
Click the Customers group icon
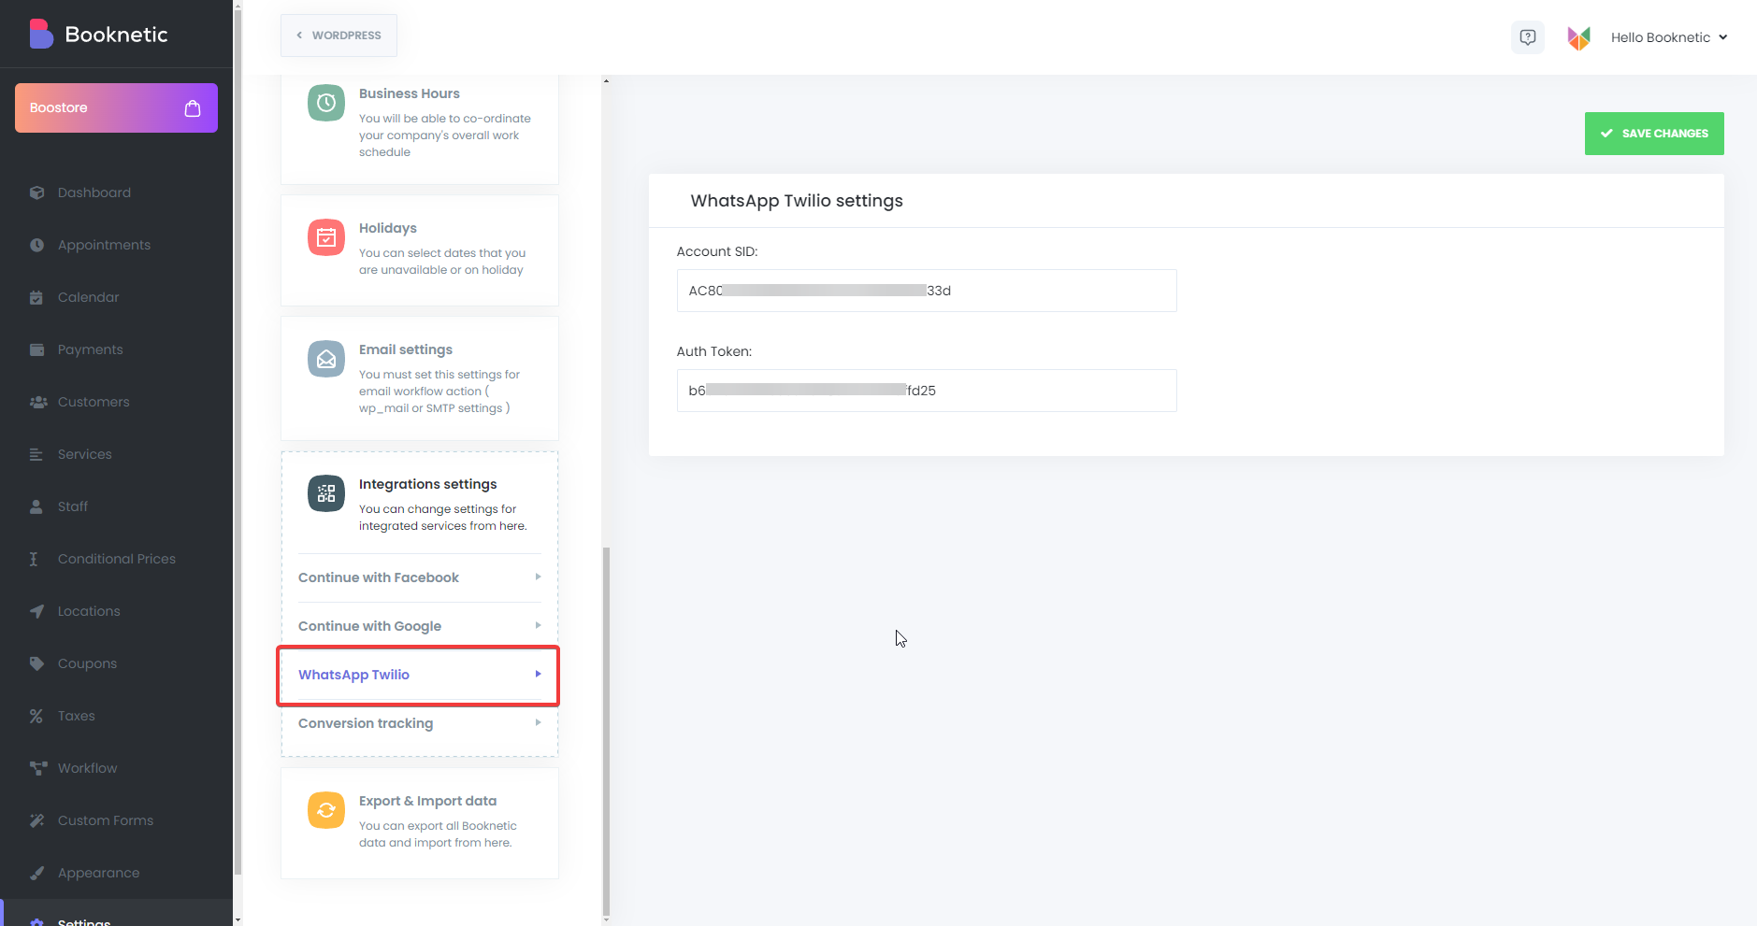pos(38,402)
